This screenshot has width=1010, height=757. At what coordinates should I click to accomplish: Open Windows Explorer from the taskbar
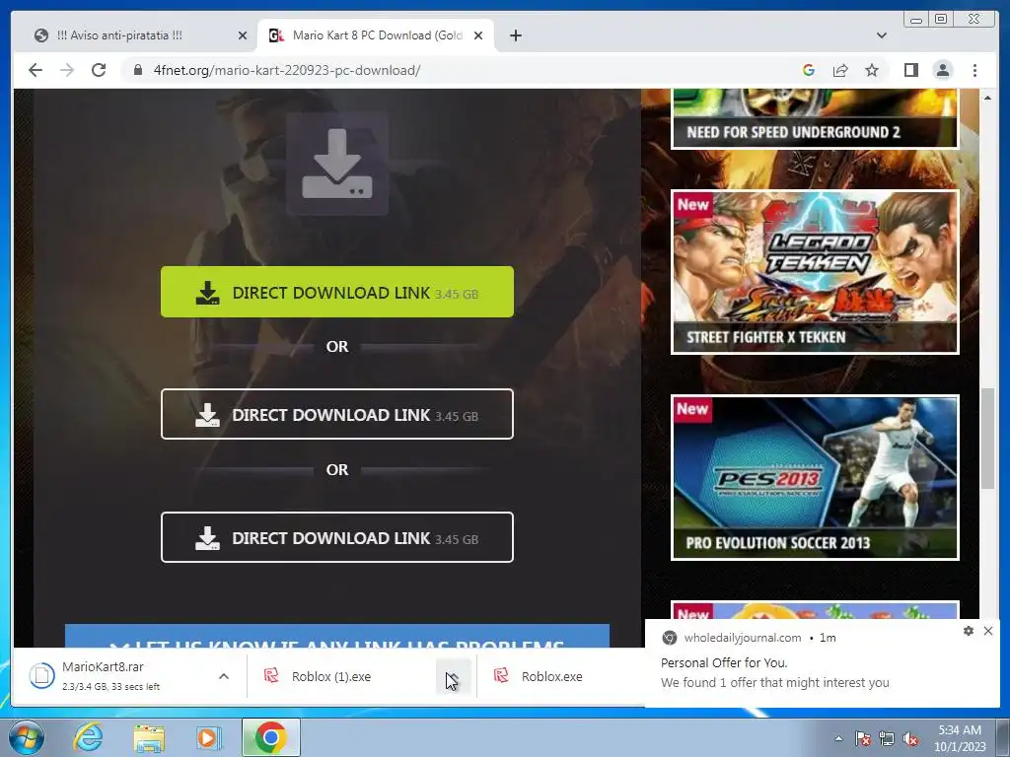click(x=149, y=737)
